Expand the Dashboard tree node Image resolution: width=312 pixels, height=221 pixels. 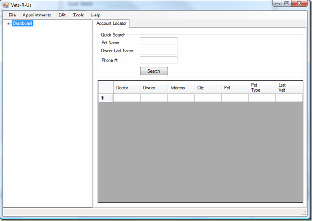coord(8,23)
